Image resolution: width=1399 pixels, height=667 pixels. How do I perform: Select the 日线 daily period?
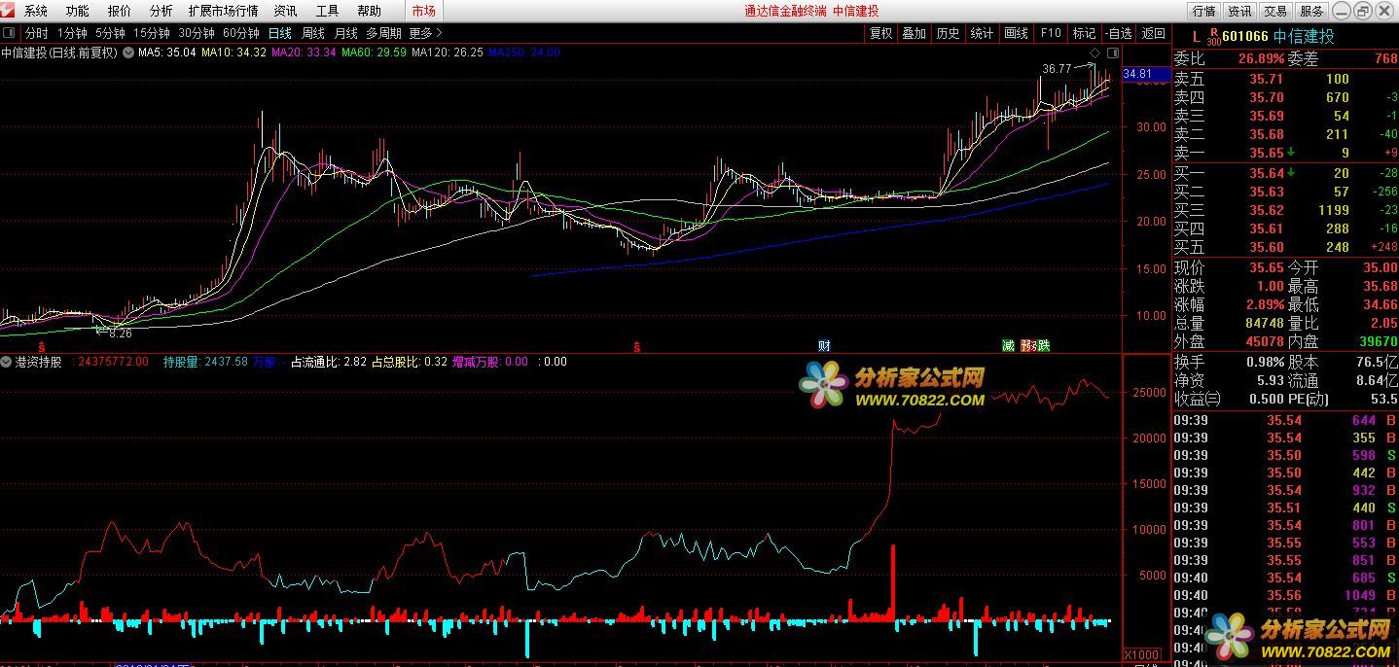click(x=280, y=33)
